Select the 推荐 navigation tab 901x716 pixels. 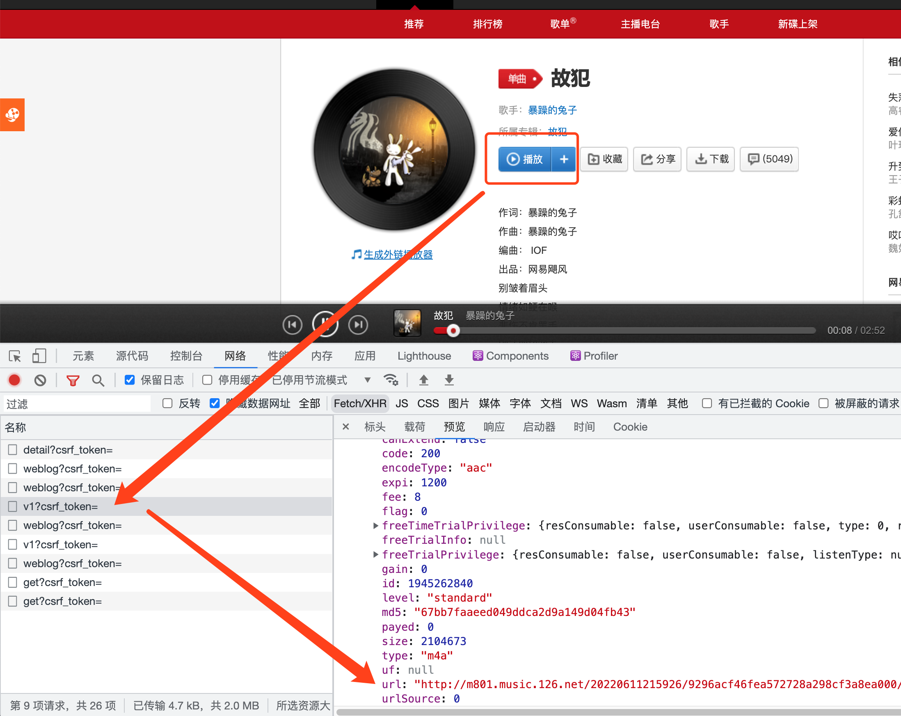414,24
